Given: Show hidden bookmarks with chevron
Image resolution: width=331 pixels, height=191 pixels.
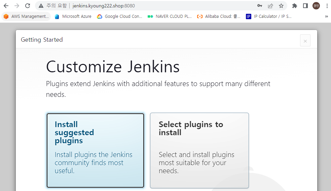Looking at the screenshot, I should coord(326,16).
